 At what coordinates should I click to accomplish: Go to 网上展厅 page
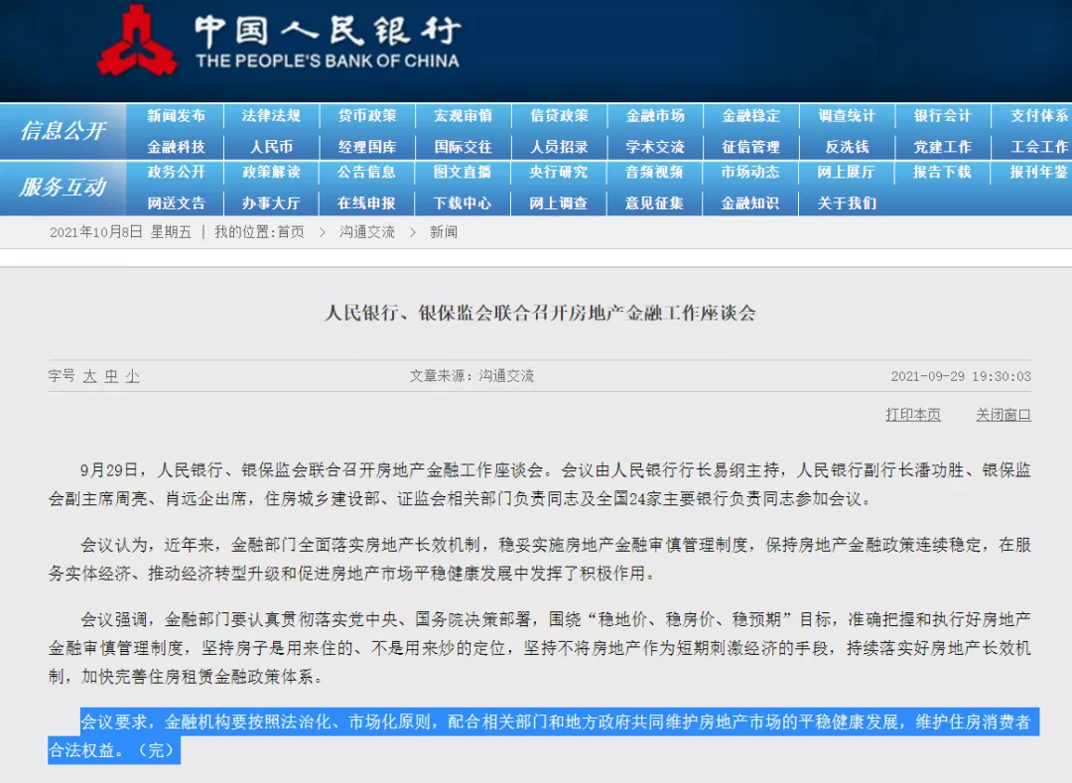pyautogui.click(x=846, y=172)
